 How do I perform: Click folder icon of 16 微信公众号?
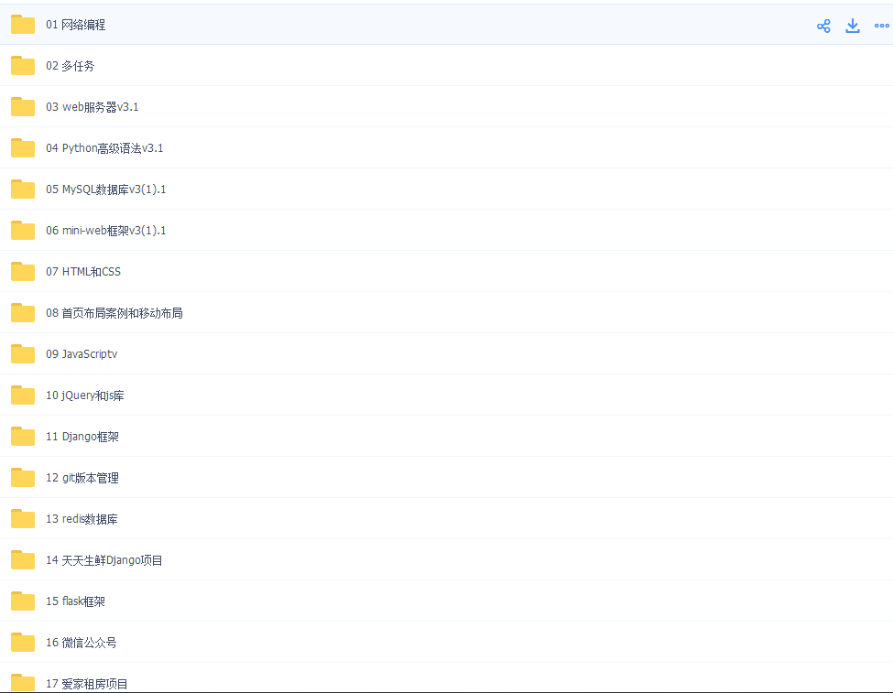coord(23,643)
